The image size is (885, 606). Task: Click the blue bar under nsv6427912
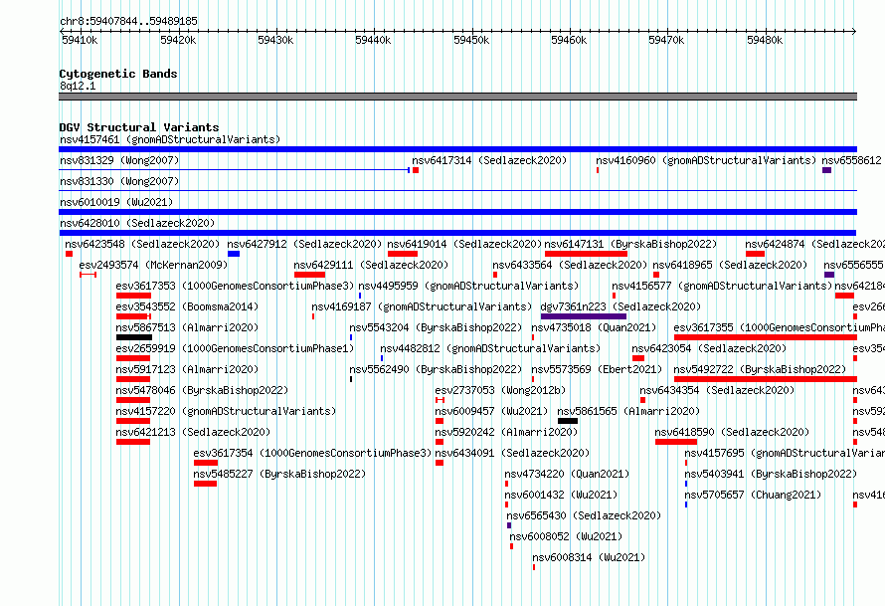click(234, 254)
